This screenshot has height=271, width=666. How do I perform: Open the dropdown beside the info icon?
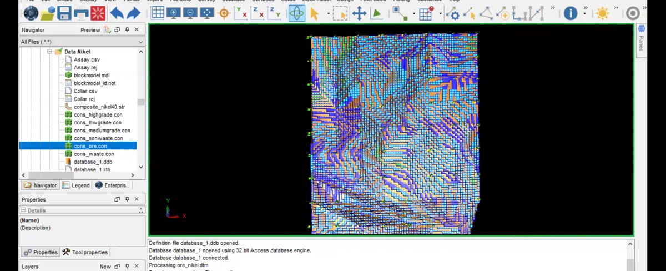[585, 13]
